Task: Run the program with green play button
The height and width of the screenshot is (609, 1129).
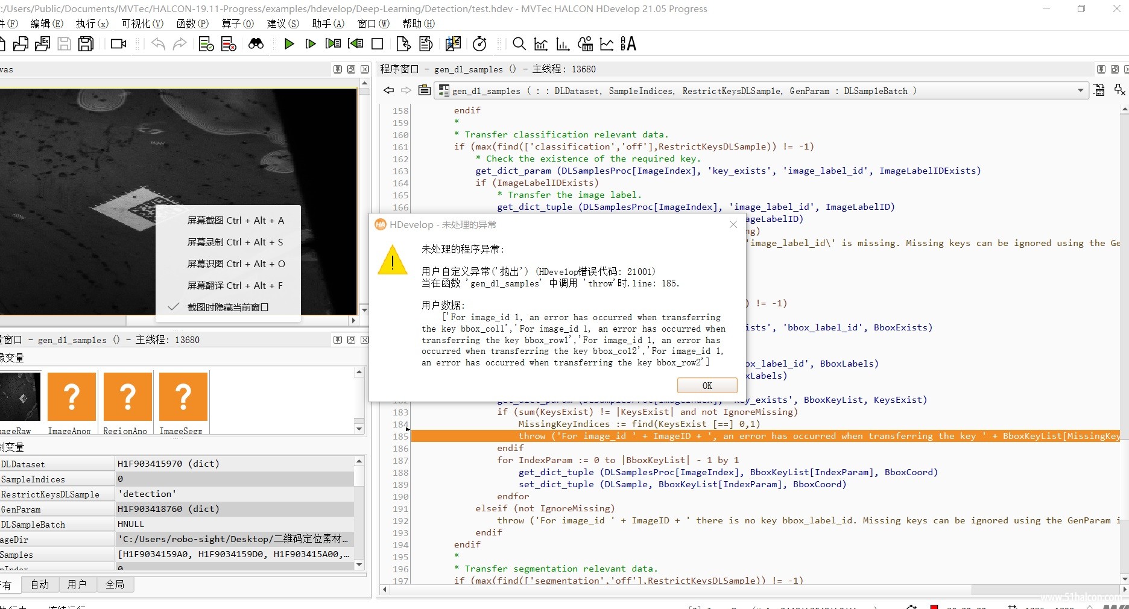Action: click(x=289, y=44)
